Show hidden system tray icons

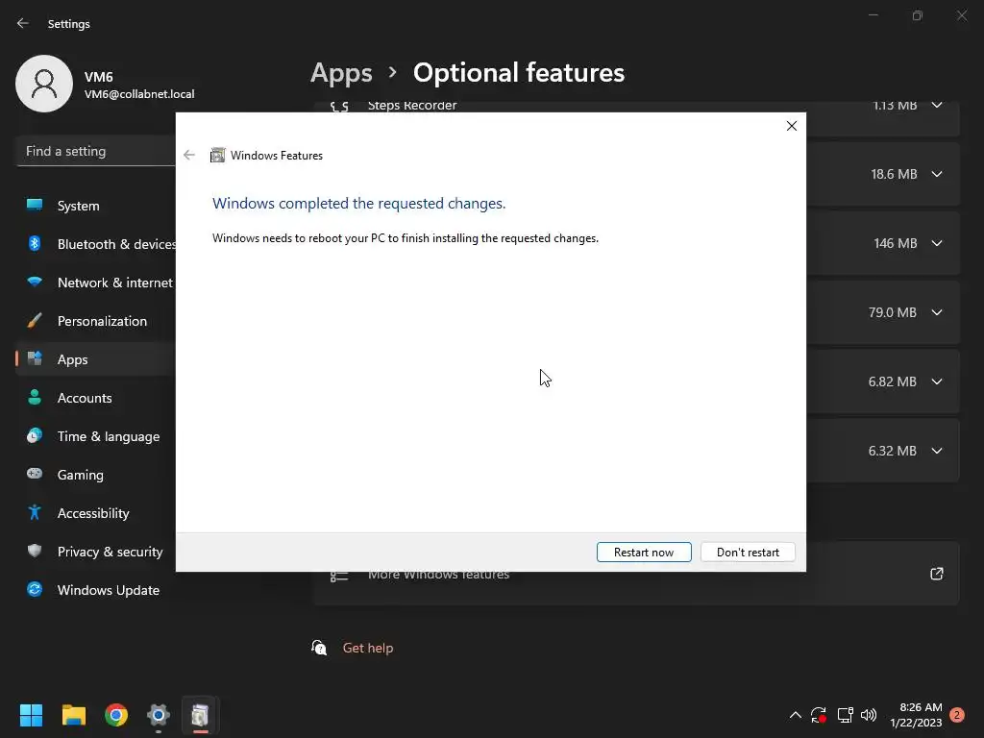point(795,715)
